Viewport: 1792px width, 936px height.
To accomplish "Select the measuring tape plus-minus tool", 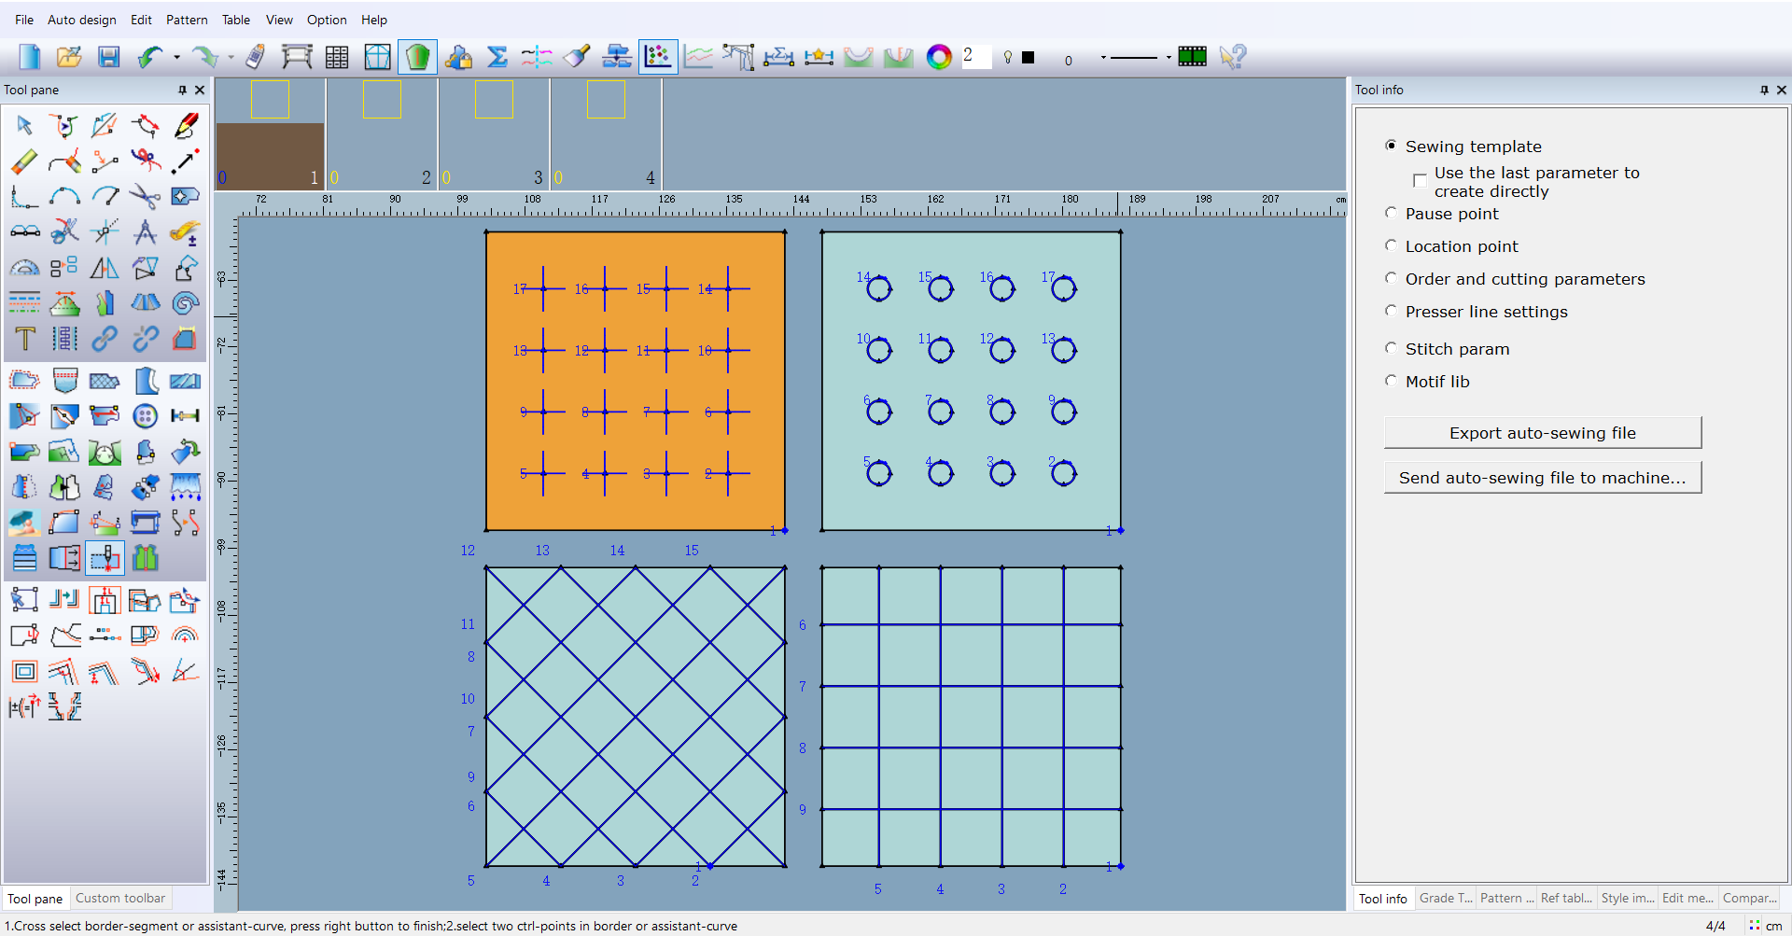I will pyautogui.click(x=186, y=231).
